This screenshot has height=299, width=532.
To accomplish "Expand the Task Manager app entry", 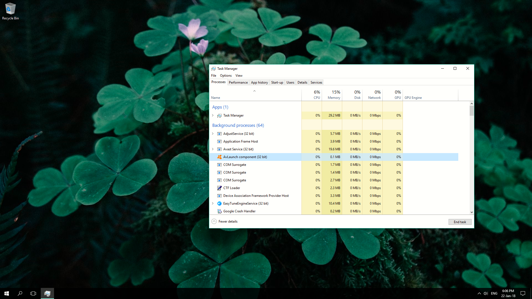I will pyautogui.click(x=213, y=115).
